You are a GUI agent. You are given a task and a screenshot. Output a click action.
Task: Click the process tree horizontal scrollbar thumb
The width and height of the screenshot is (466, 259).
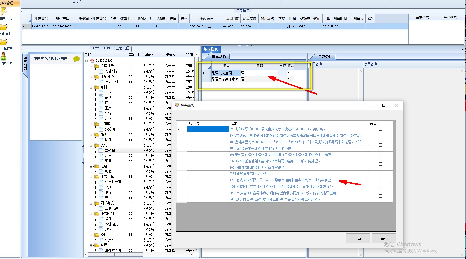(x=115, y=254)
